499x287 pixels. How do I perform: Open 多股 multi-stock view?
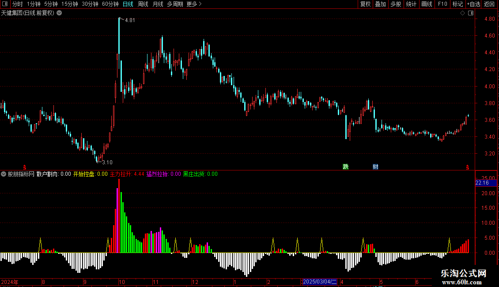point(396,4)
